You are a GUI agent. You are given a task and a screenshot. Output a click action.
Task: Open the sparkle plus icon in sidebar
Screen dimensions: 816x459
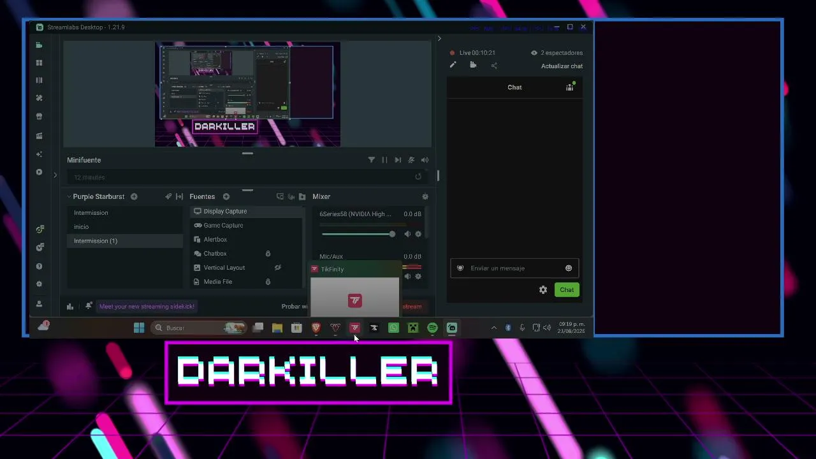[40, 154]
